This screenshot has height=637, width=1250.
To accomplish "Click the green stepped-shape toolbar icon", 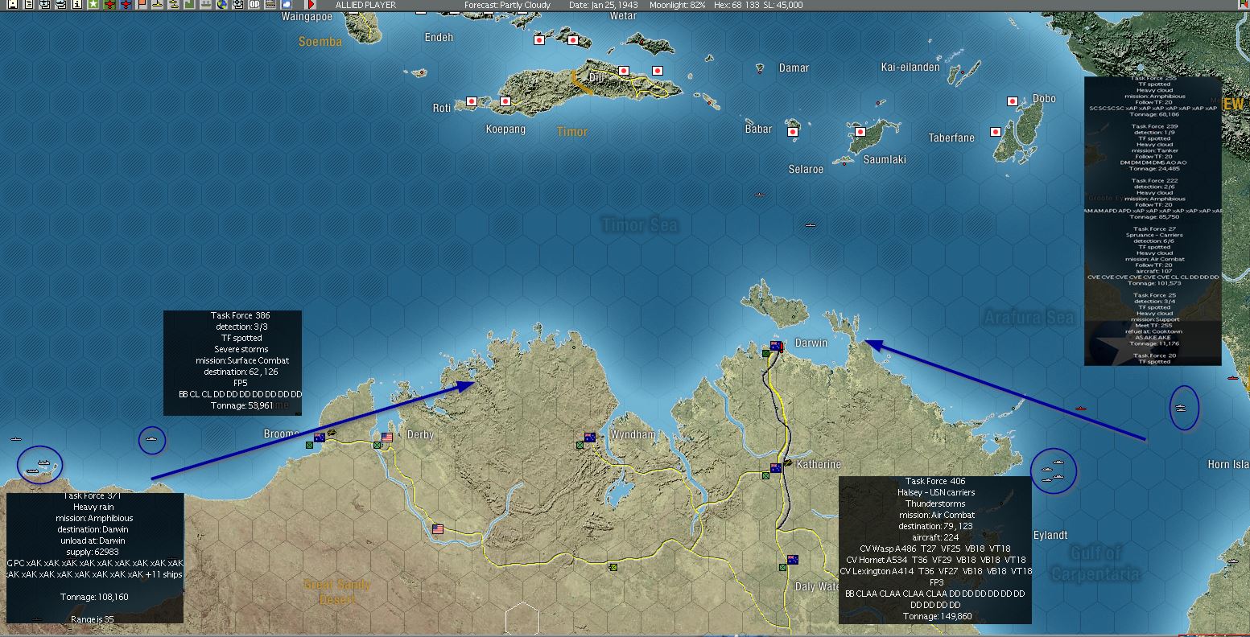I will tap(189, 5).
